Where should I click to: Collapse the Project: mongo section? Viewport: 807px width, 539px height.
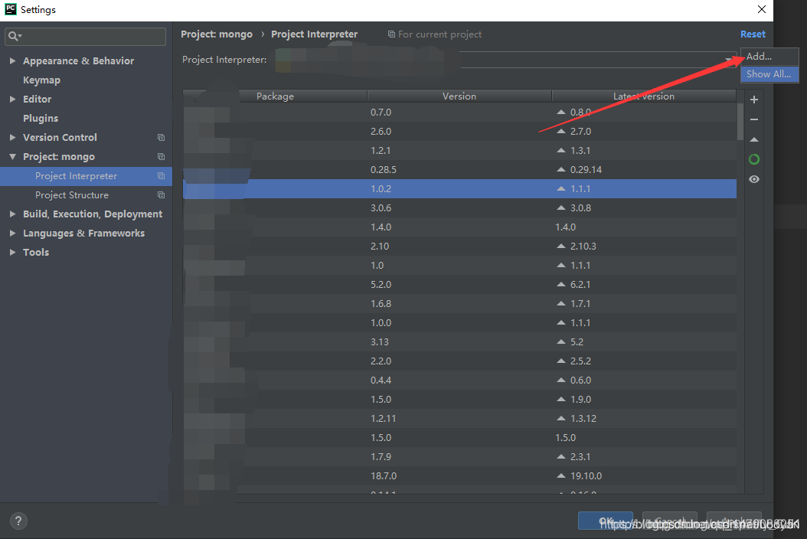click(x=12, y=156)
